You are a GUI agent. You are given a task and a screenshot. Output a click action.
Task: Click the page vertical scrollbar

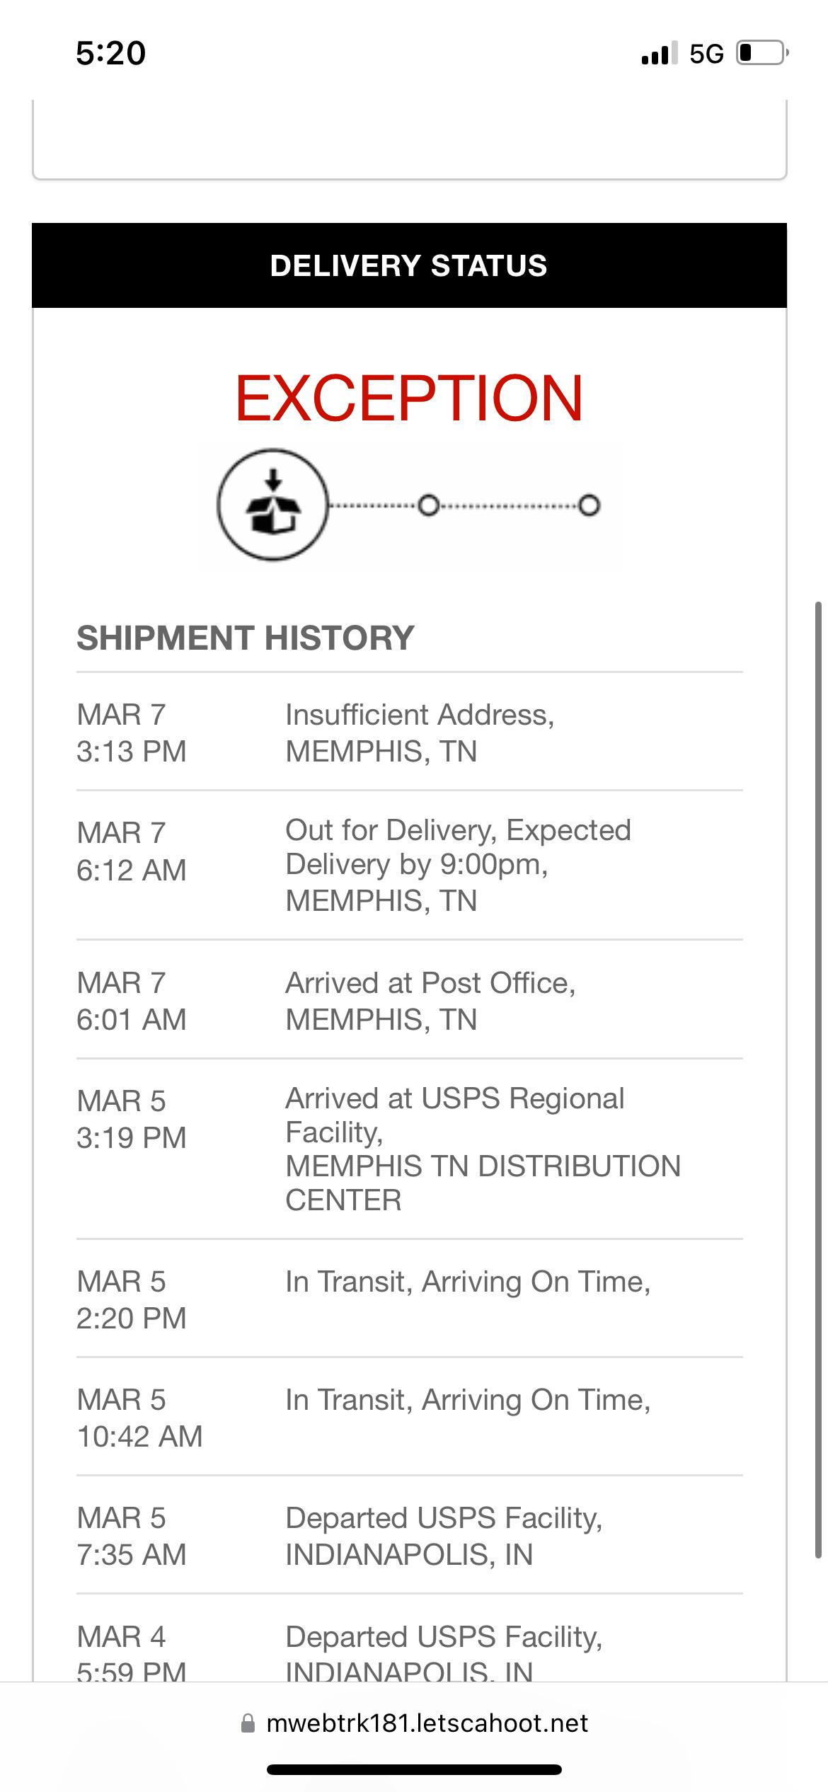click(818, 1079)
